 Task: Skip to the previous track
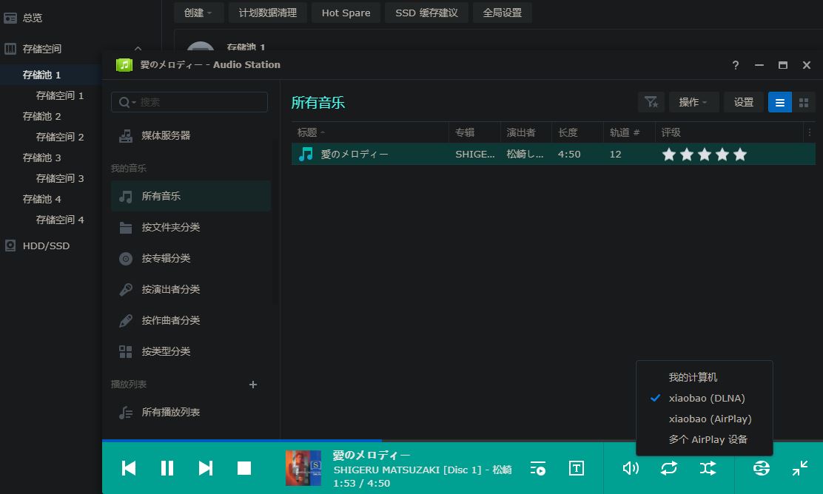[x=129, y=468]
